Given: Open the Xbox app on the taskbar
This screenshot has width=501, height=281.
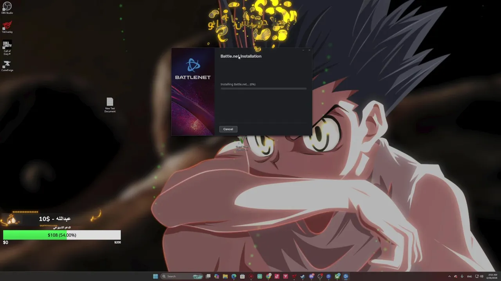Looking at the screenshot, I should (337, 276).
